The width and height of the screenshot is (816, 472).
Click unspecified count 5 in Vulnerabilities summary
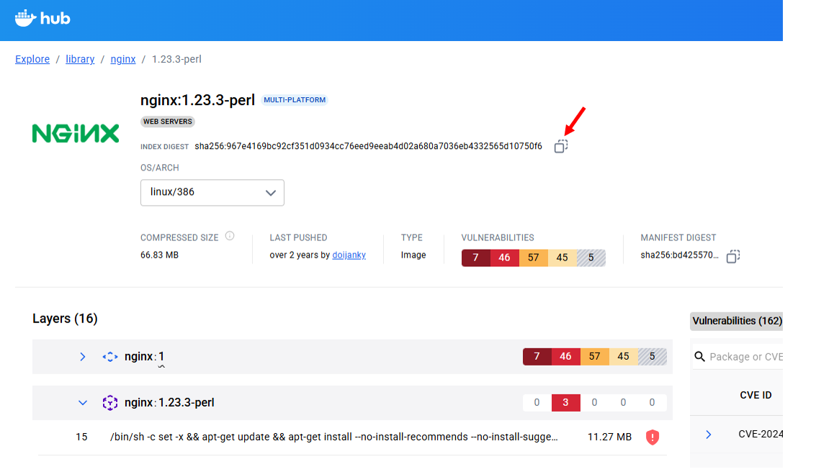click(x=591, y=258)
